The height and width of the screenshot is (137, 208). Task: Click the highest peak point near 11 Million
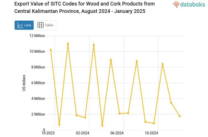click(x=68, y=44)
